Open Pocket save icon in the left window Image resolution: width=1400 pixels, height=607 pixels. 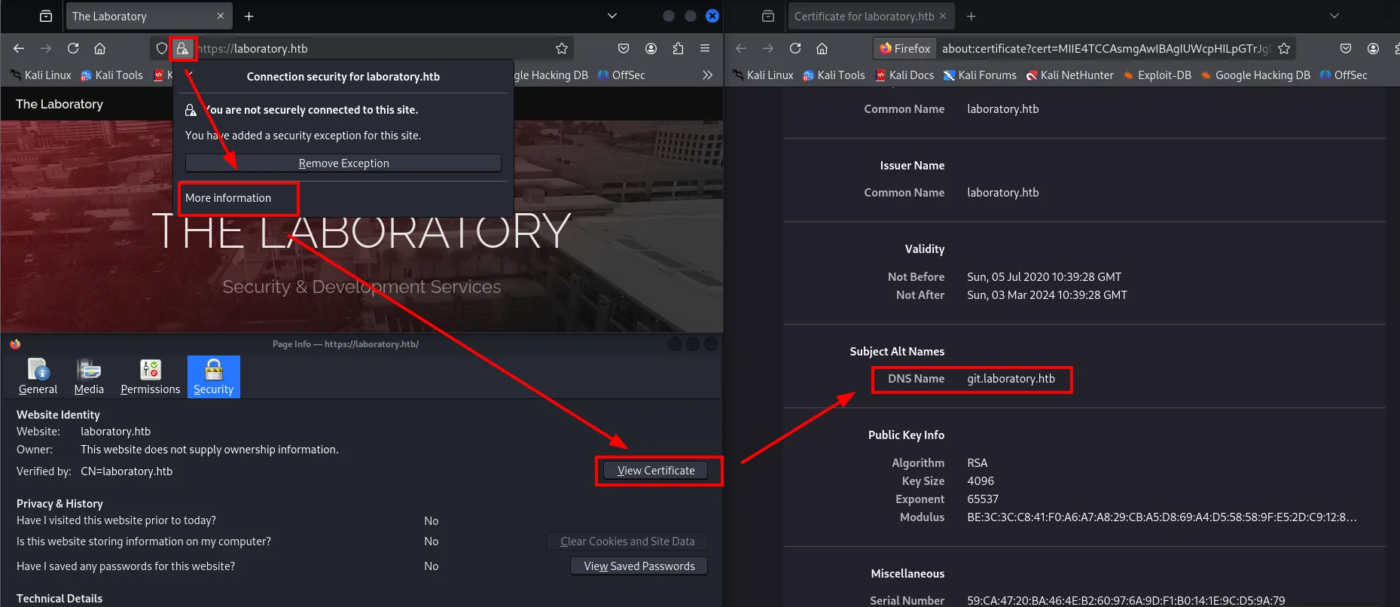point(624,49)
